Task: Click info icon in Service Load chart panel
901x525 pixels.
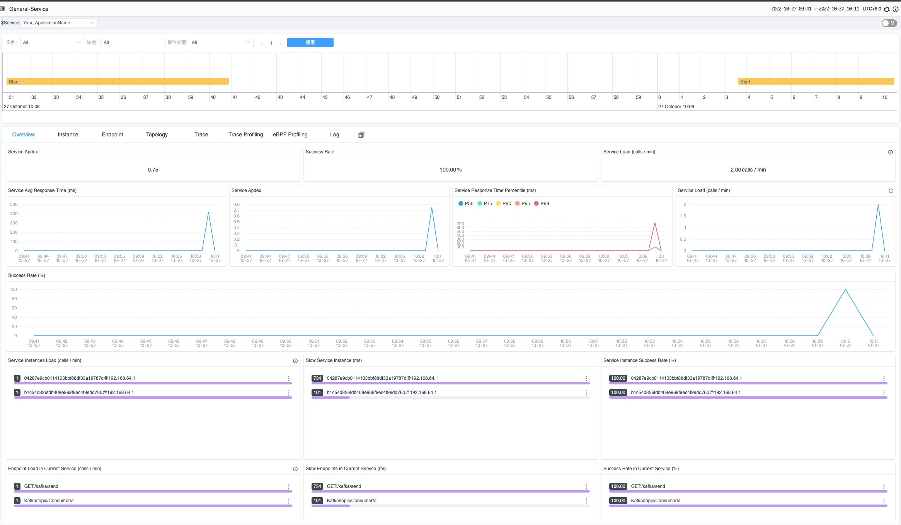Action: point(891,191)
